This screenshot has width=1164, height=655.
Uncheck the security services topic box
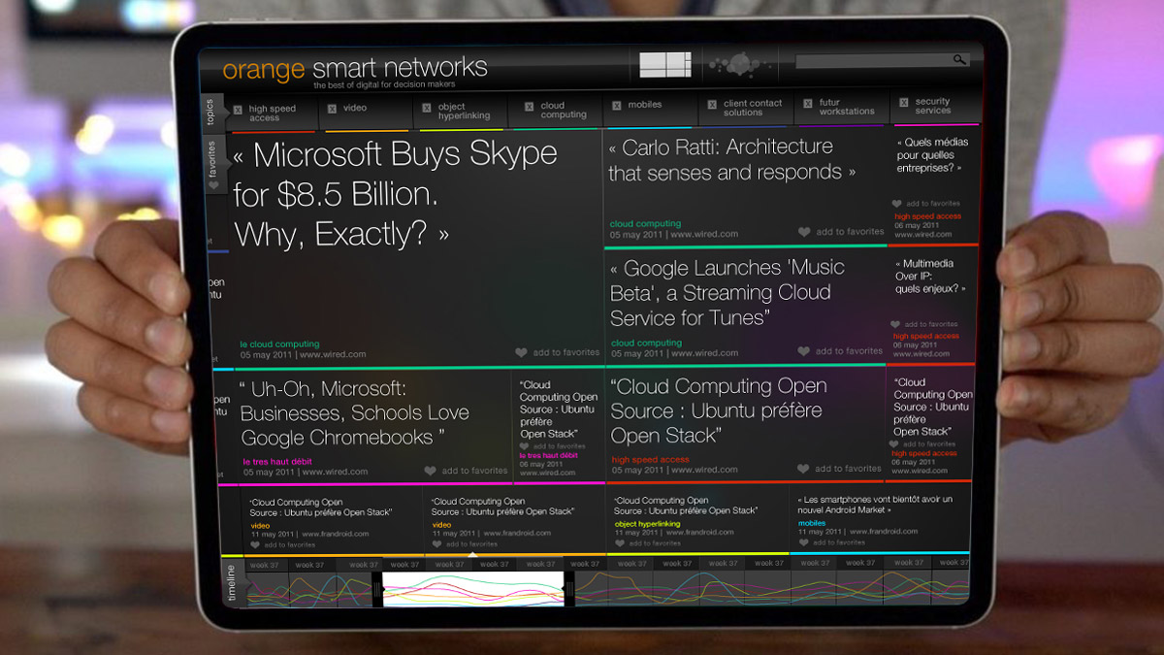904,102
